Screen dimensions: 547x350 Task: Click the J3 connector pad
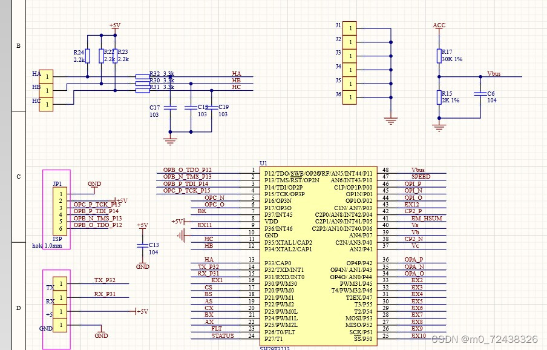pos(350,56)
